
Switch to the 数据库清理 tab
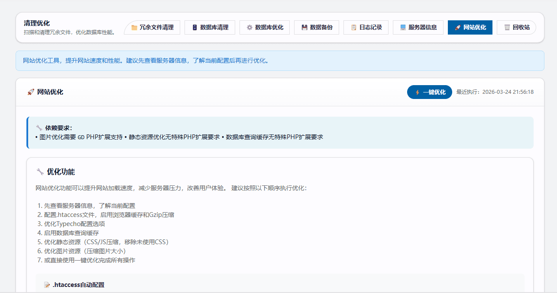[210, 27]
